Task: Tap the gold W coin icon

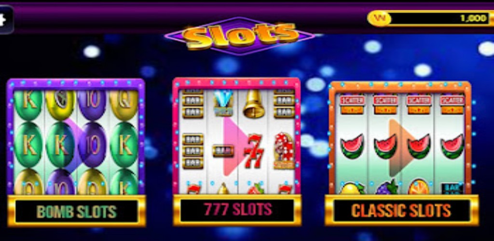Action: coord(379,18)
